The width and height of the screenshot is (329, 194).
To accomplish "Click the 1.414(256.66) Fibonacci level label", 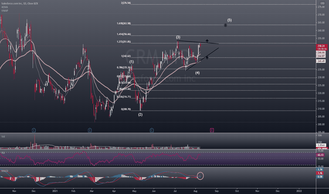I will tap(124, 34).
